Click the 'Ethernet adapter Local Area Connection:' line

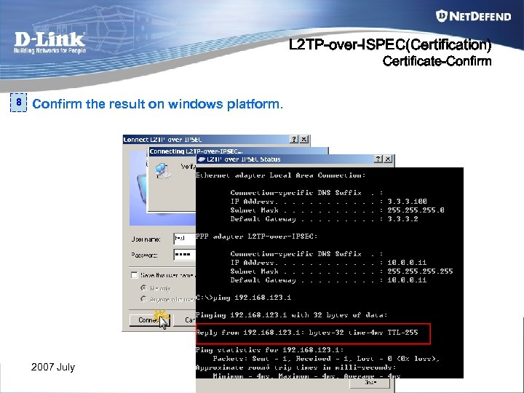(x=281, y=175)
